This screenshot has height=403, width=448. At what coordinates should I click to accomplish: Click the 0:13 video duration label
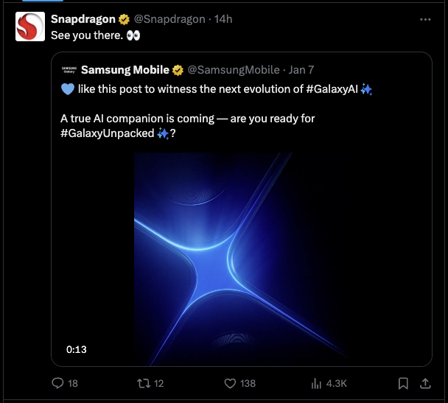coord(76,349)
